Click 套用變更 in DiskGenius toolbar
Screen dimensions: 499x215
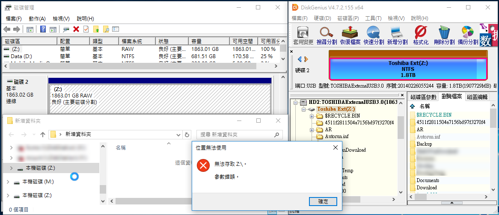tap(303, 35)
